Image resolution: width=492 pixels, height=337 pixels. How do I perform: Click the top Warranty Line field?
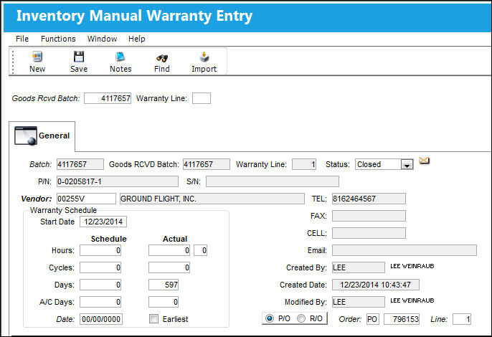point(202,98)
